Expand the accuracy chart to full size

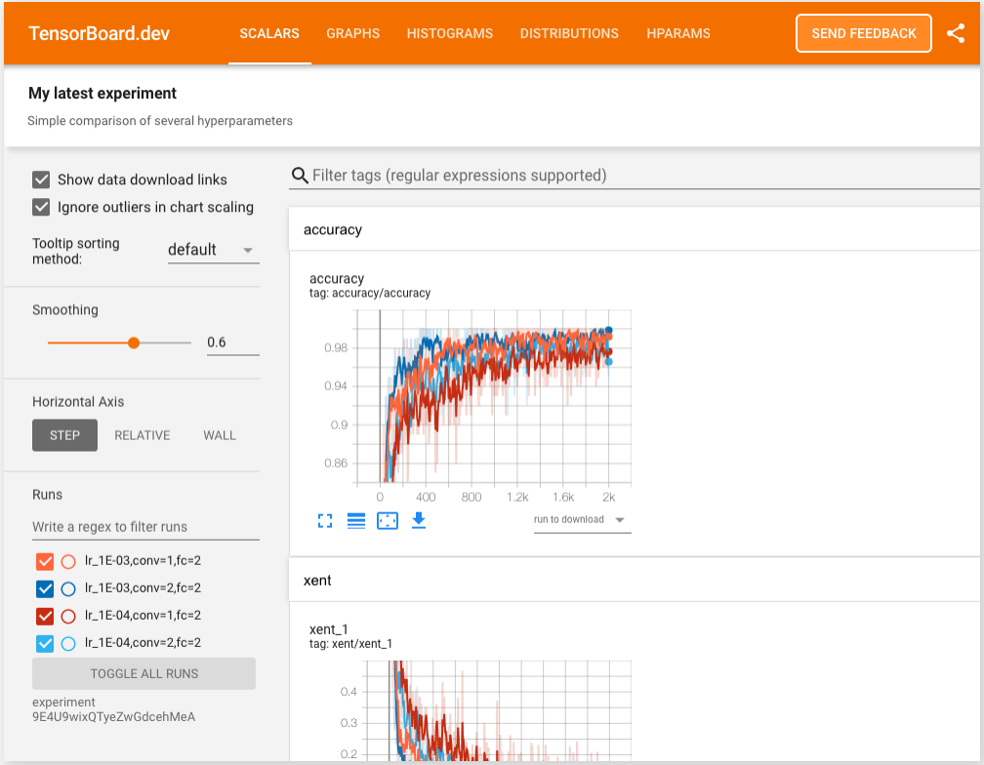(x=324, y=520)
